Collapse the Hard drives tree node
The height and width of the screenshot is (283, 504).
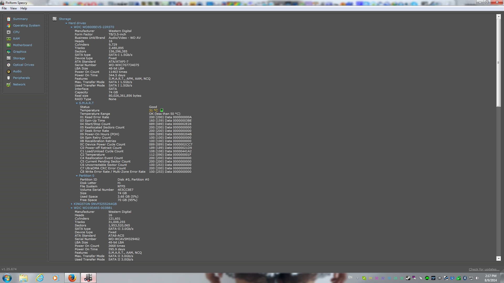(66, 23)
